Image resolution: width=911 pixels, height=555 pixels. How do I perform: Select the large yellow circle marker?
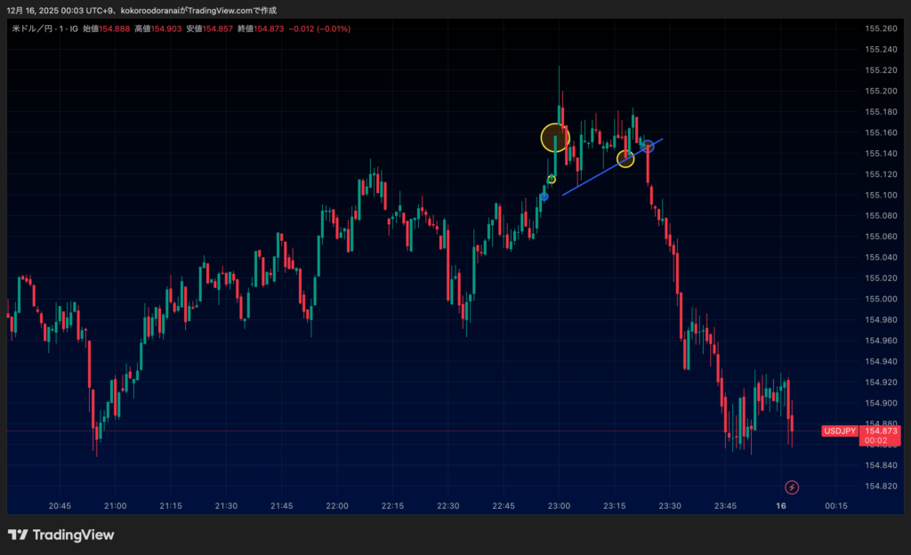pyautogui.click(x=555, y=138)
